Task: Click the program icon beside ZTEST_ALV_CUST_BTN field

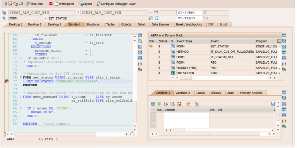Action: 4,13
